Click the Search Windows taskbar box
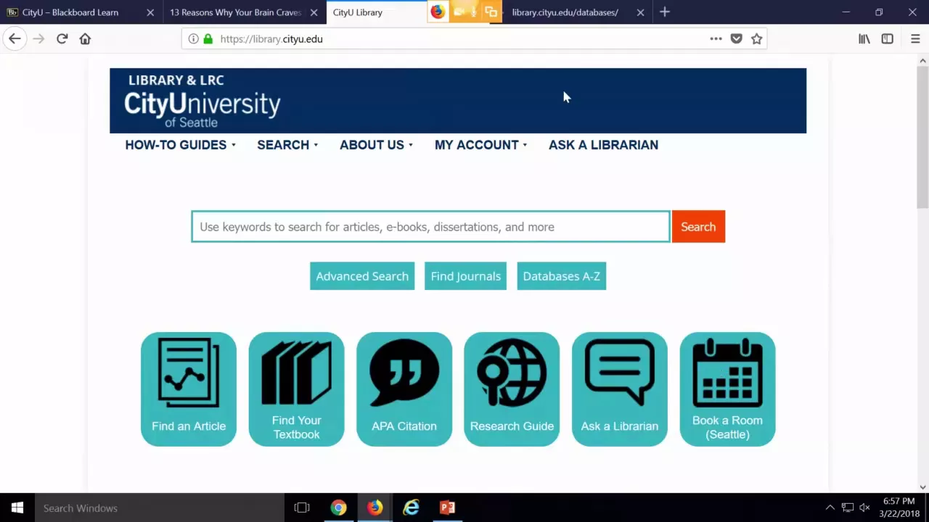The width and height of the screenshot is (929, 522). [x=160, y=507]
